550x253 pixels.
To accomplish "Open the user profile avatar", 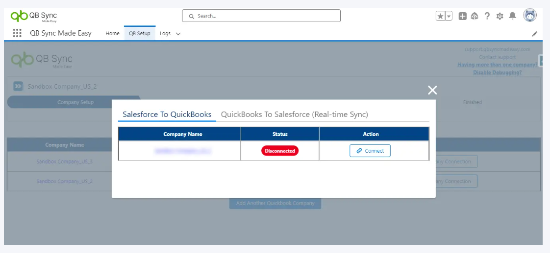I will [529, 15].
